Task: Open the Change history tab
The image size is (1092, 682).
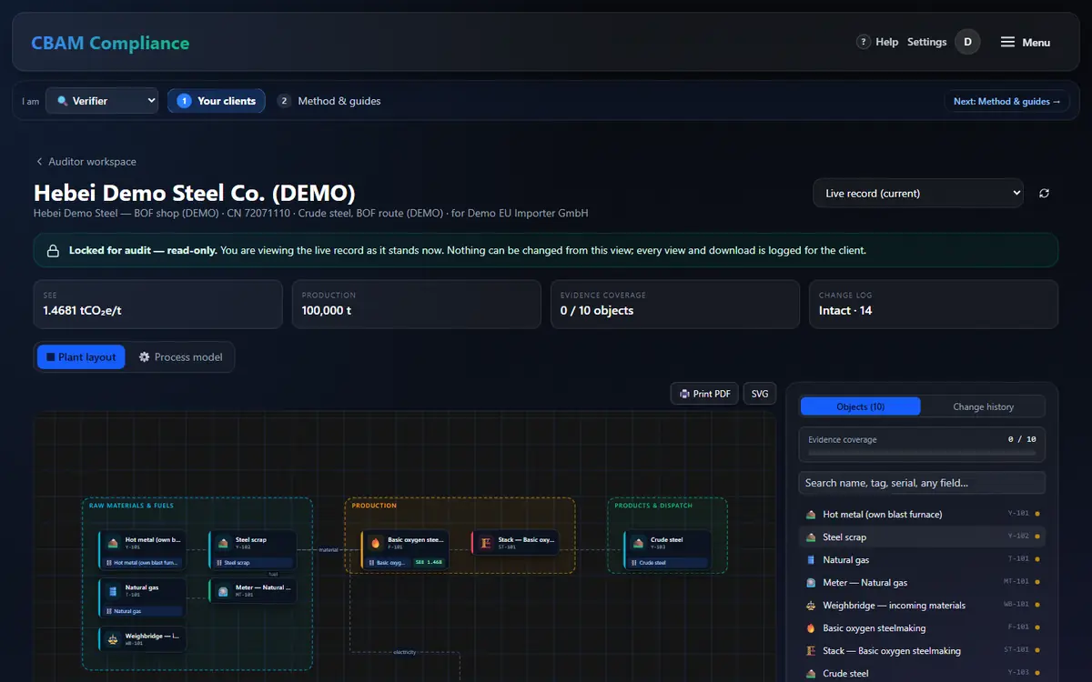Action: click(x=983, y=406)
